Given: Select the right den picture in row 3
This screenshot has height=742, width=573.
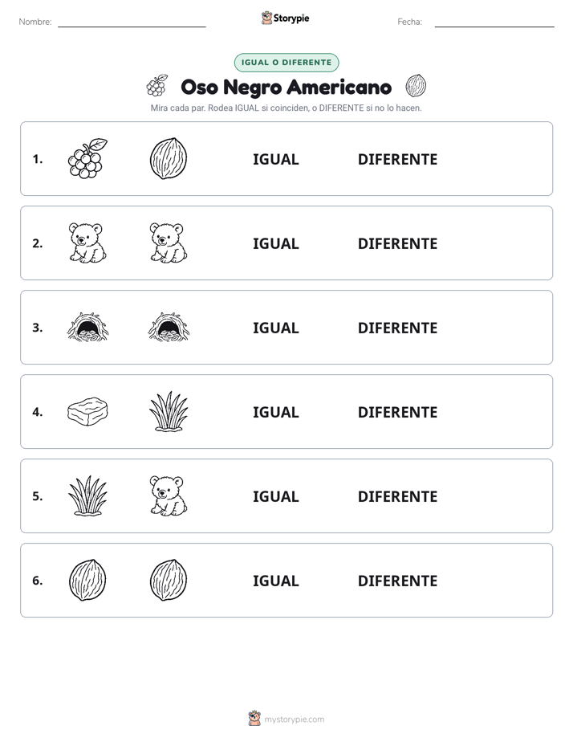Looking at the screenshot, I should click(x=169, y=327).
